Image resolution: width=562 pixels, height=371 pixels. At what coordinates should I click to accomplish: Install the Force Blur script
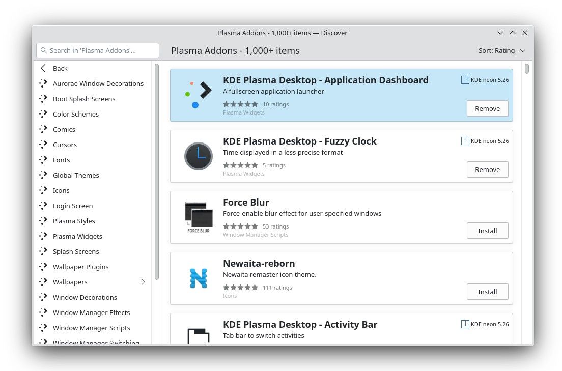(x=487, y=231)
